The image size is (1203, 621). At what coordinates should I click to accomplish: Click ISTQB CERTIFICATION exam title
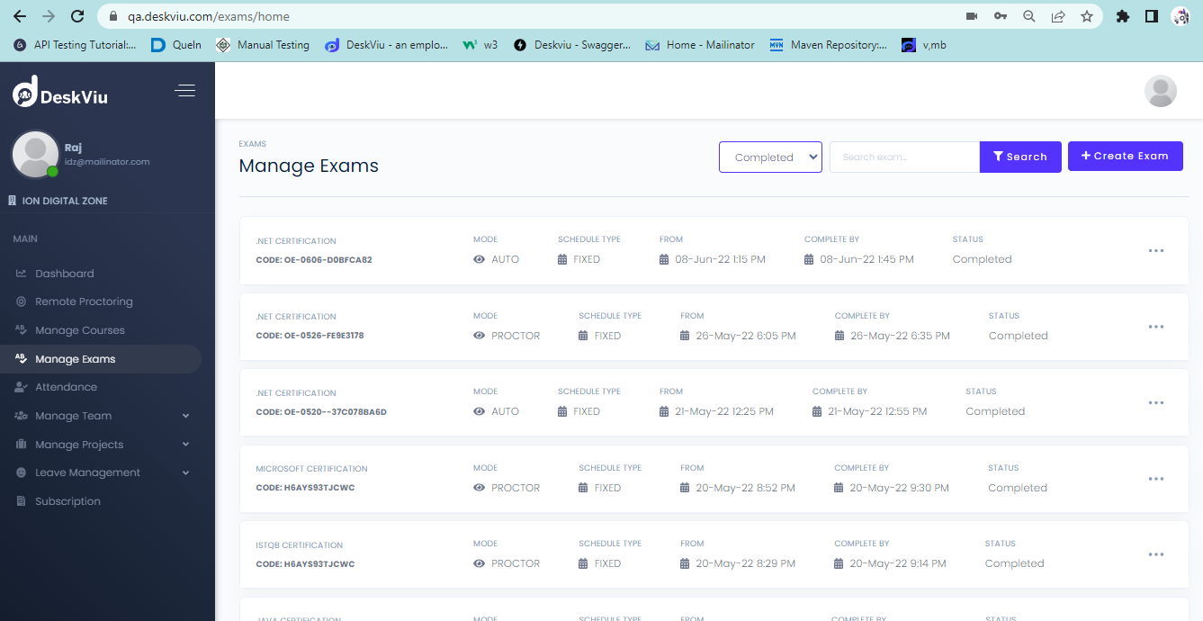pyautogui.click(x=299, y=545)
